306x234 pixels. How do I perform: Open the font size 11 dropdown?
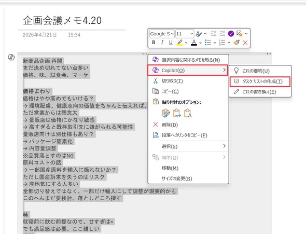(x=185, y=34)
